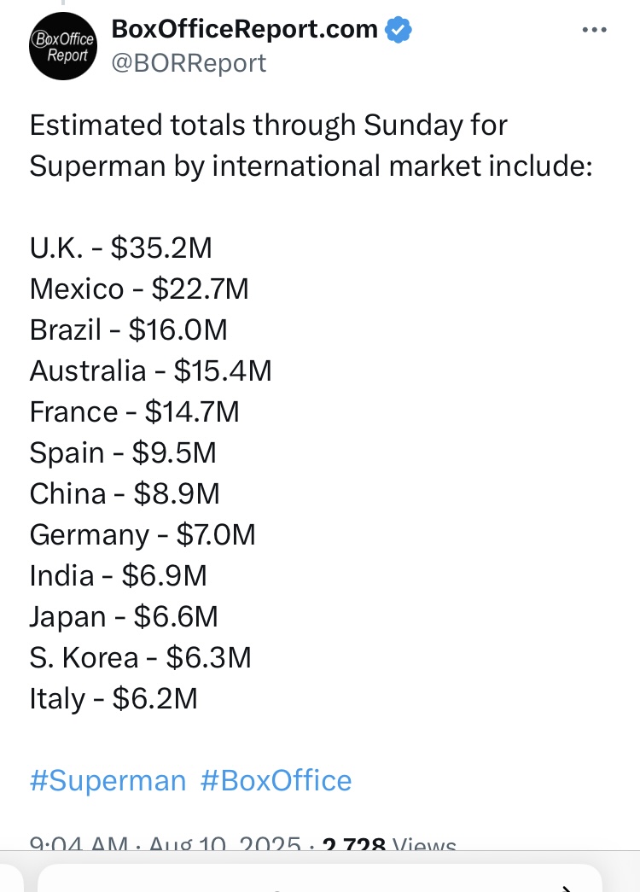Select the Germany - $7.0M line

pos(143,534)
